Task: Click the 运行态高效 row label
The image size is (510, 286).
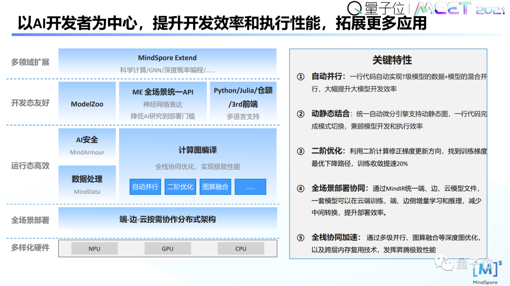Action: pyautogui.click(x=30, y=166)
